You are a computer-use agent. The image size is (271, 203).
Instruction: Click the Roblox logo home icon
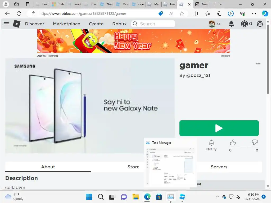[x=17, y=24]
